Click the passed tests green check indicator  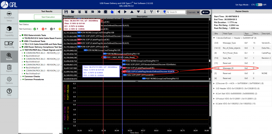tap(35, 29)
